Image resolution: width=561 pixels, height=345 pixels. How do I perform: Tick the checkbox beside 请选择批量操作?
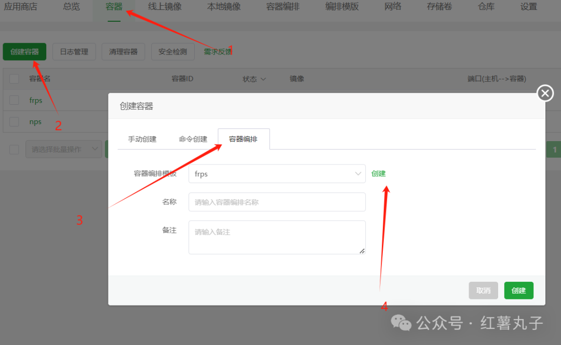[14, 149]
